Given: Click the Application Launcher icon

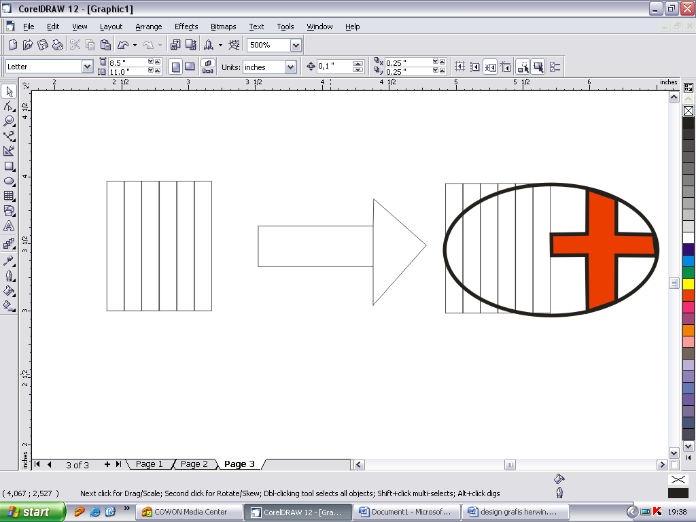Looking at the screenshot, I should click(208, 45).
